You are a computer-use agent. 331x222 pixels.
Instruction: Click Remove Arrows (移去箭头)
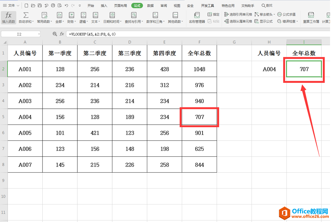click(x=265, y=14)
